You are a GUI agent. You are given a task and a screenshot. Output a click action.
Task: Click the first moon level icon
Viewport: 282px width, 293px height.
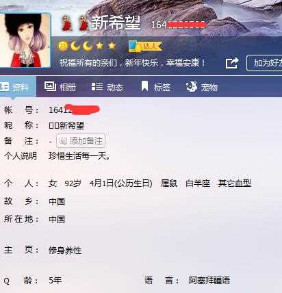(x=75, y=46)
